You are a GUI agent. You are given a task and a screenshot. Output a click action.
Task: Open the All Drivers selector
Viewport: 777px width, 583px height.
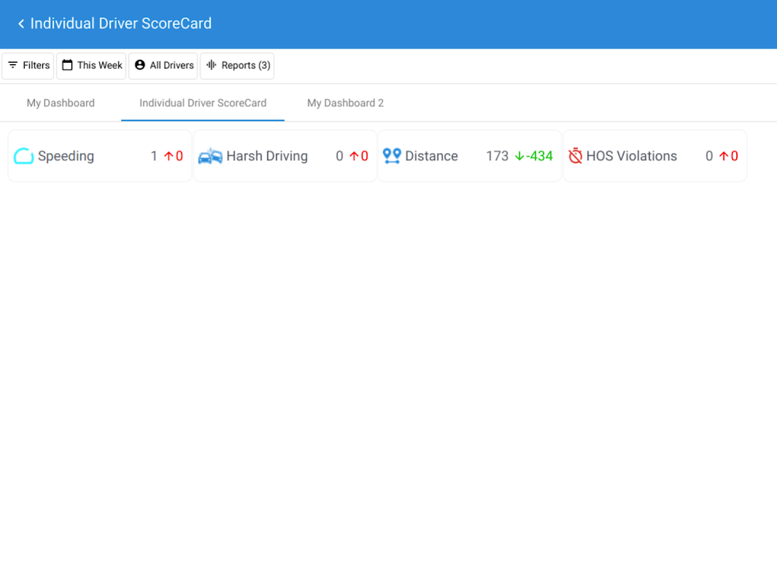point(163,66)
